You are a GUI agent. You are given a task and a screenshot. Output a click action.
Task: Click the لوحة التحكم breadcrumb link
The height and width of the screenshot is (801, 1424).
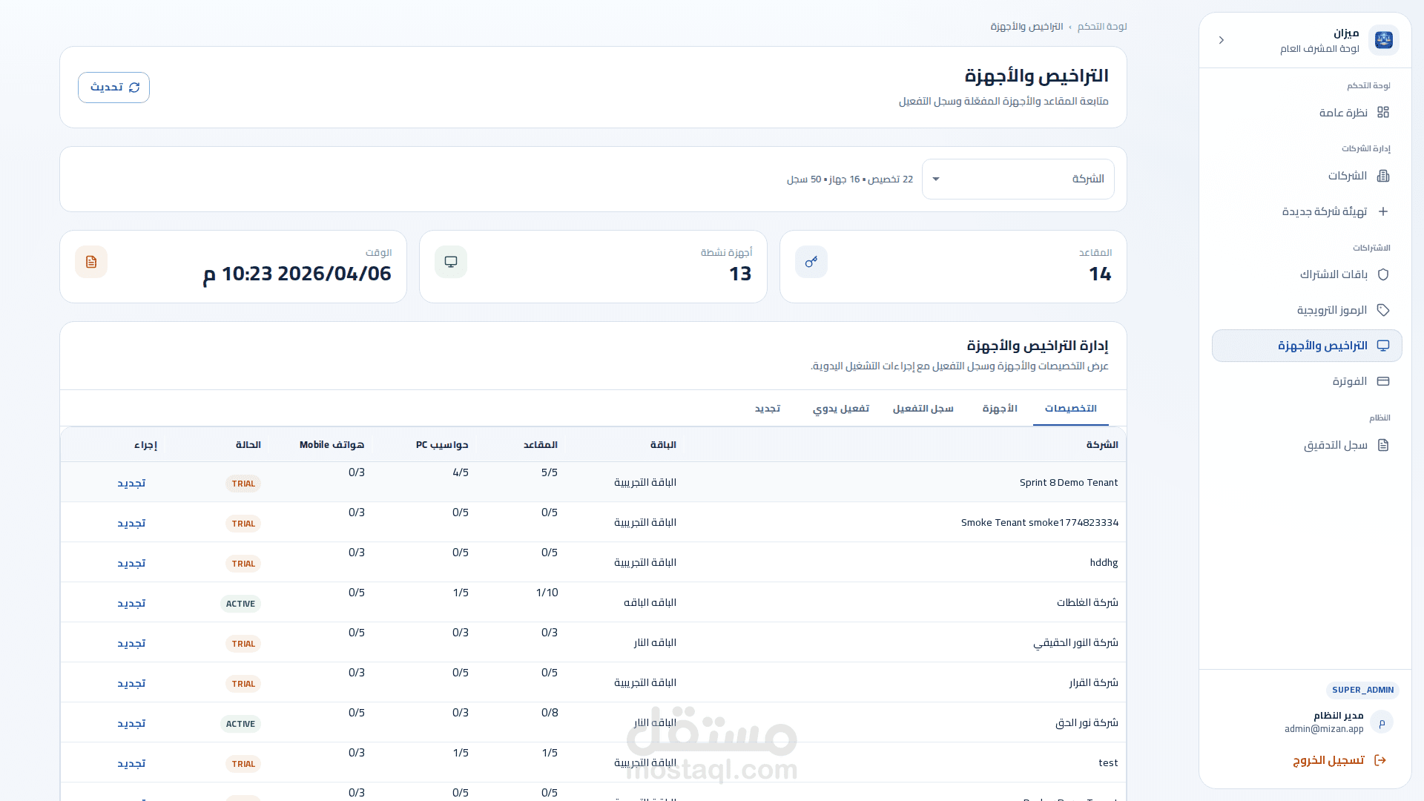[1101, 27]
